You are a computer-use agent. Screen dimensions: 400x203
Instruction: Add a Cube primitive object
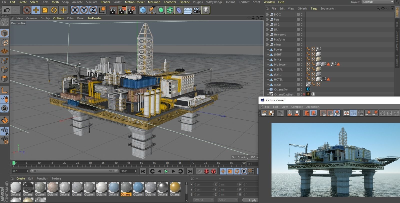(x=143, y=10)
